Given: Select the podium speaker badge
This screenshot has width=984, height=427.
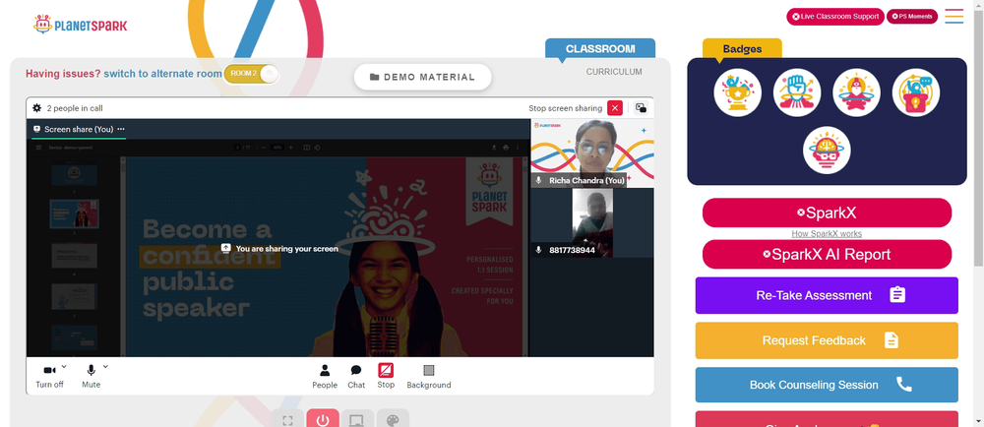Looking at the screenshot, I should (x=915, y=92).
